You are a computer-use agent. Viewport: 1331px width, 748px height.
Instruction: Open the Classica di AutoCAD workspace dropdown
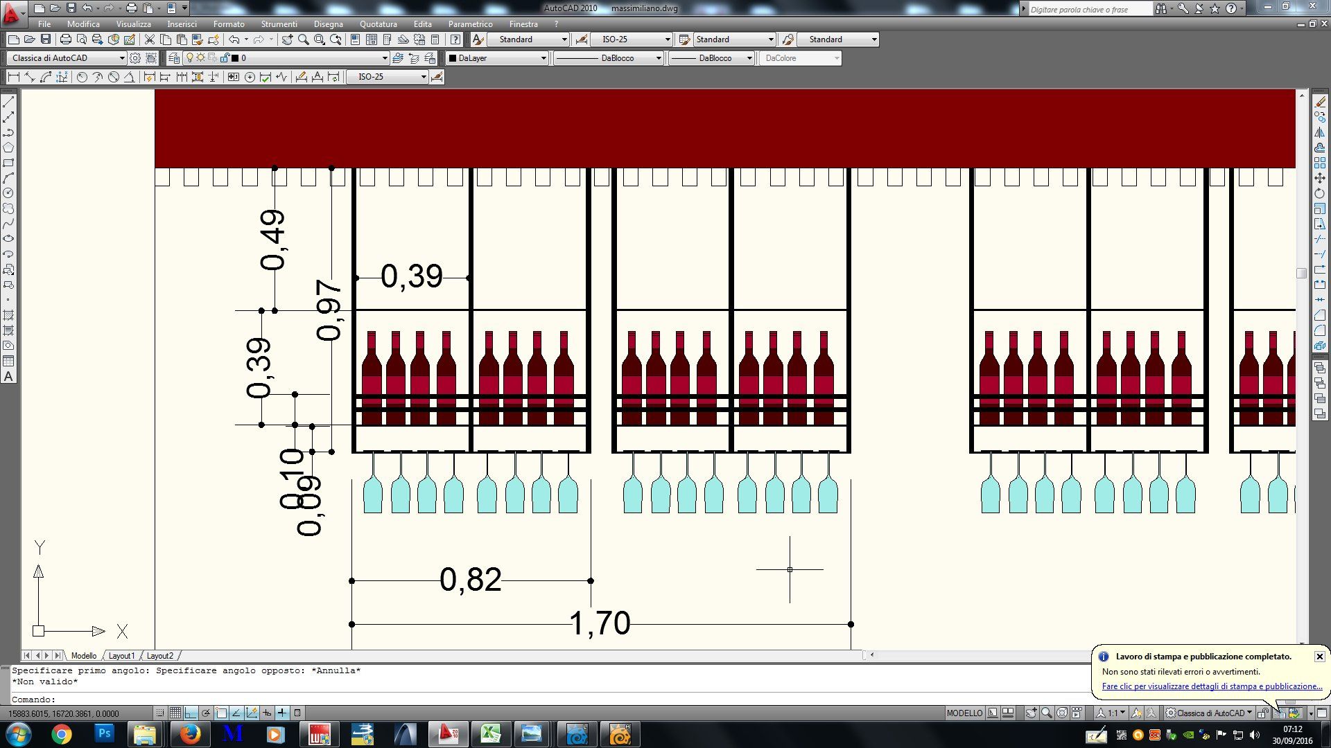[122, 58]
